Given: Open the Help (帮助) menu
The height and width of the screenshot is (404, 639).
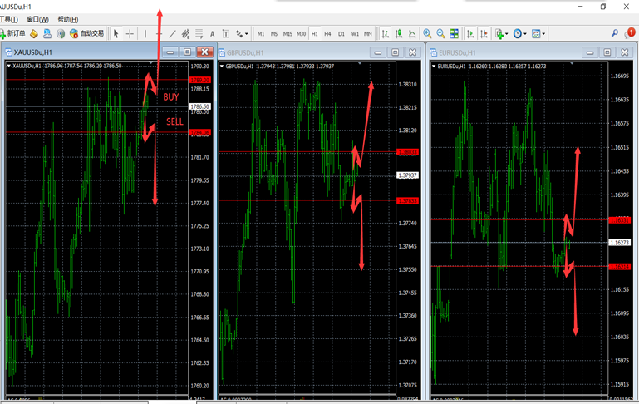Looking at the screenshot, I should (x=68, y=19).
